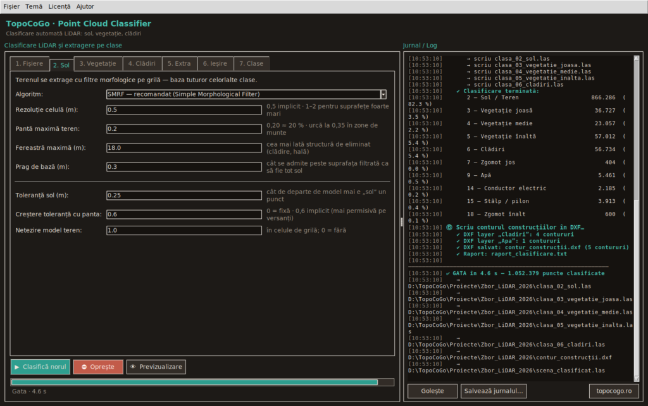Click the 'Clasificare terminată:' log line
The height and width of the screenshot is (406, 648).
point(498,91)
